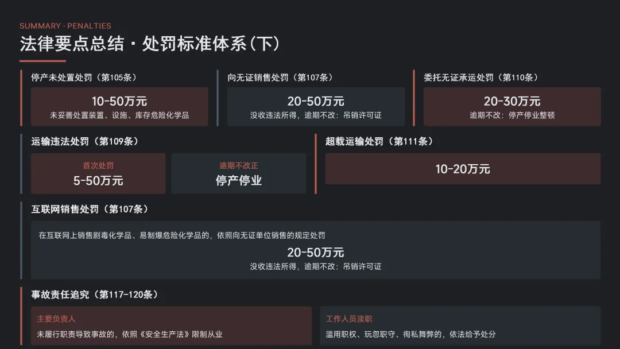Click the red underline below the title

point(42,61)
